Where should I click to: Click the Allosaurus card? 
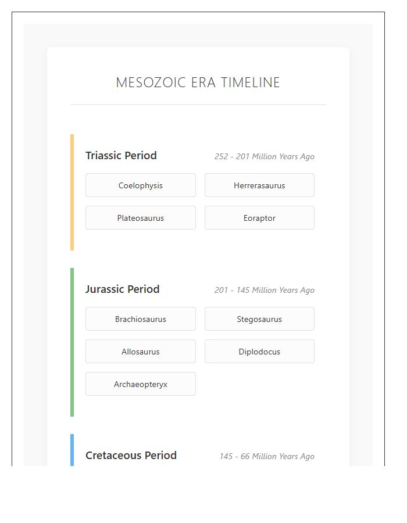coord(140,351)
